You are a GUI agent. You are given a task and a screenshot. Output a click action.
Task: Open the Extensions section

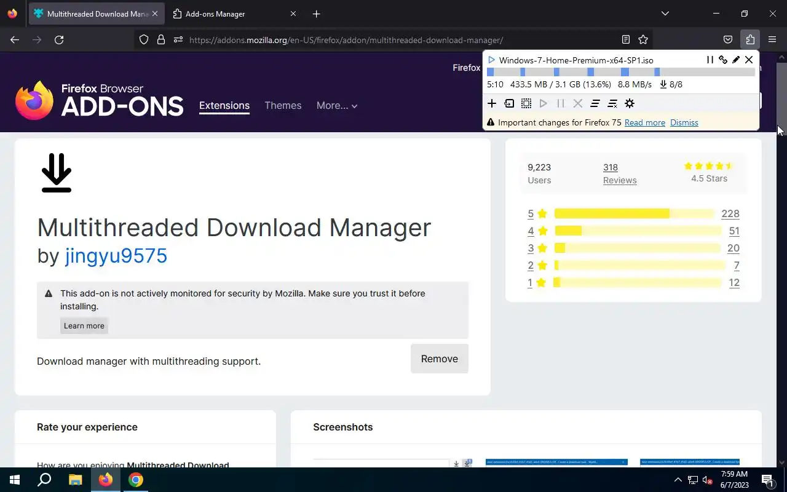(x=224, y=105)
